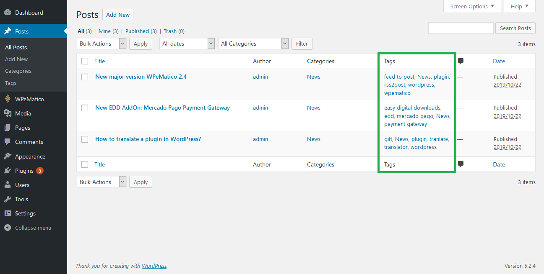Click the translator tag link
This screenshot has width=544, height=274.
click(x=396, y=147)
